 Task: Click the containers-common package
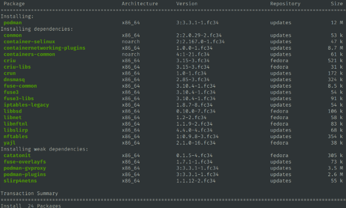tap(29, 54)
